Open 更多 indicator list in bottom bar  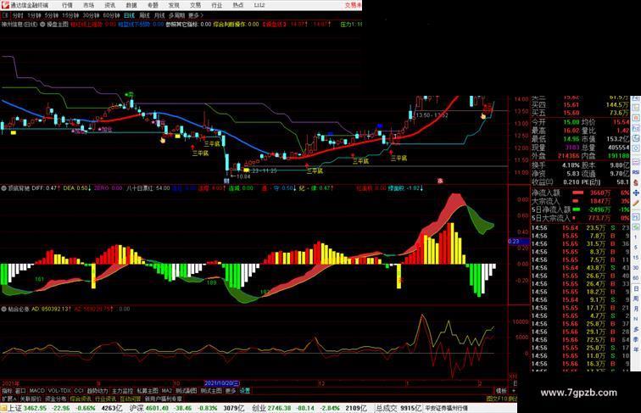231,391
